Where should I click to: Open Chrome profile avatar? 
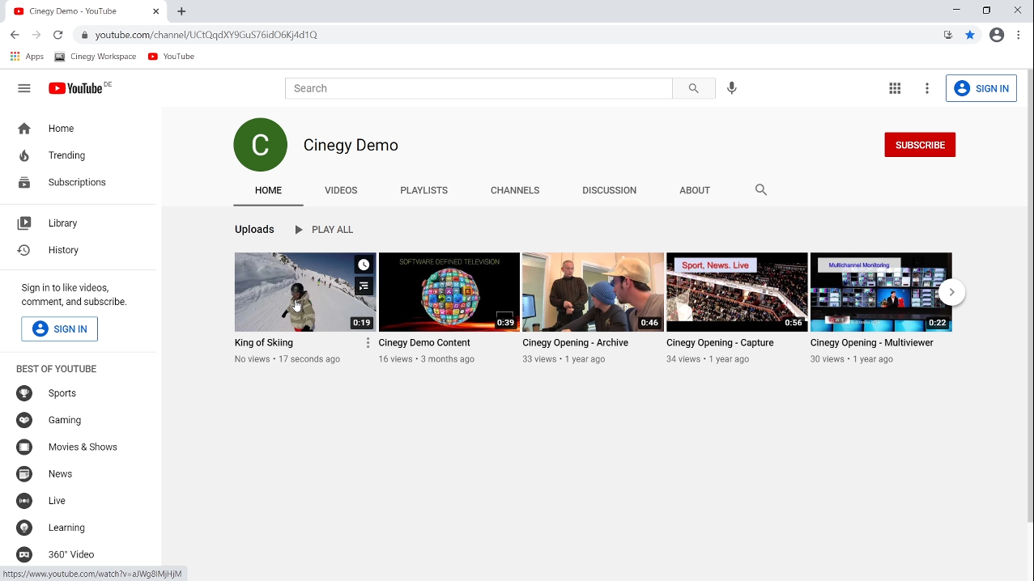tap(997, 35)
